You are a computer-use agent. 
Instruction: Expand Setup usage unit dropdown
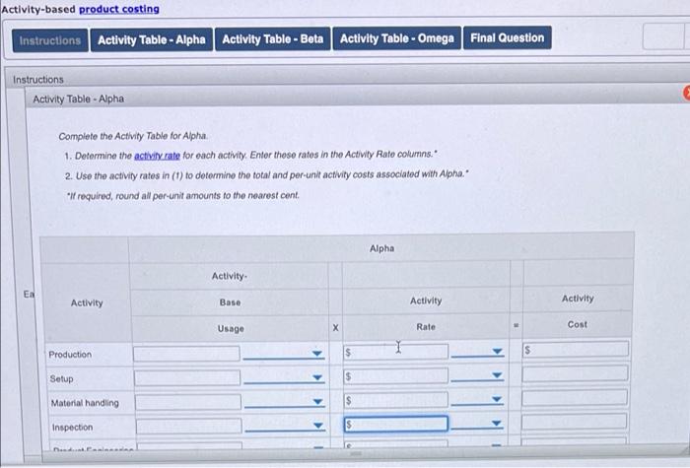[x=284, y=377]
